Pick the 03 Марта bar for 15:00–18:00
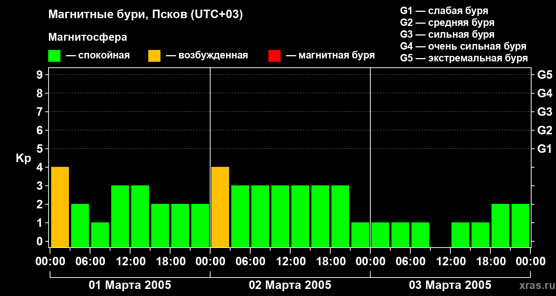The height and width of the screenshot is (296, 556). [480, 235]
